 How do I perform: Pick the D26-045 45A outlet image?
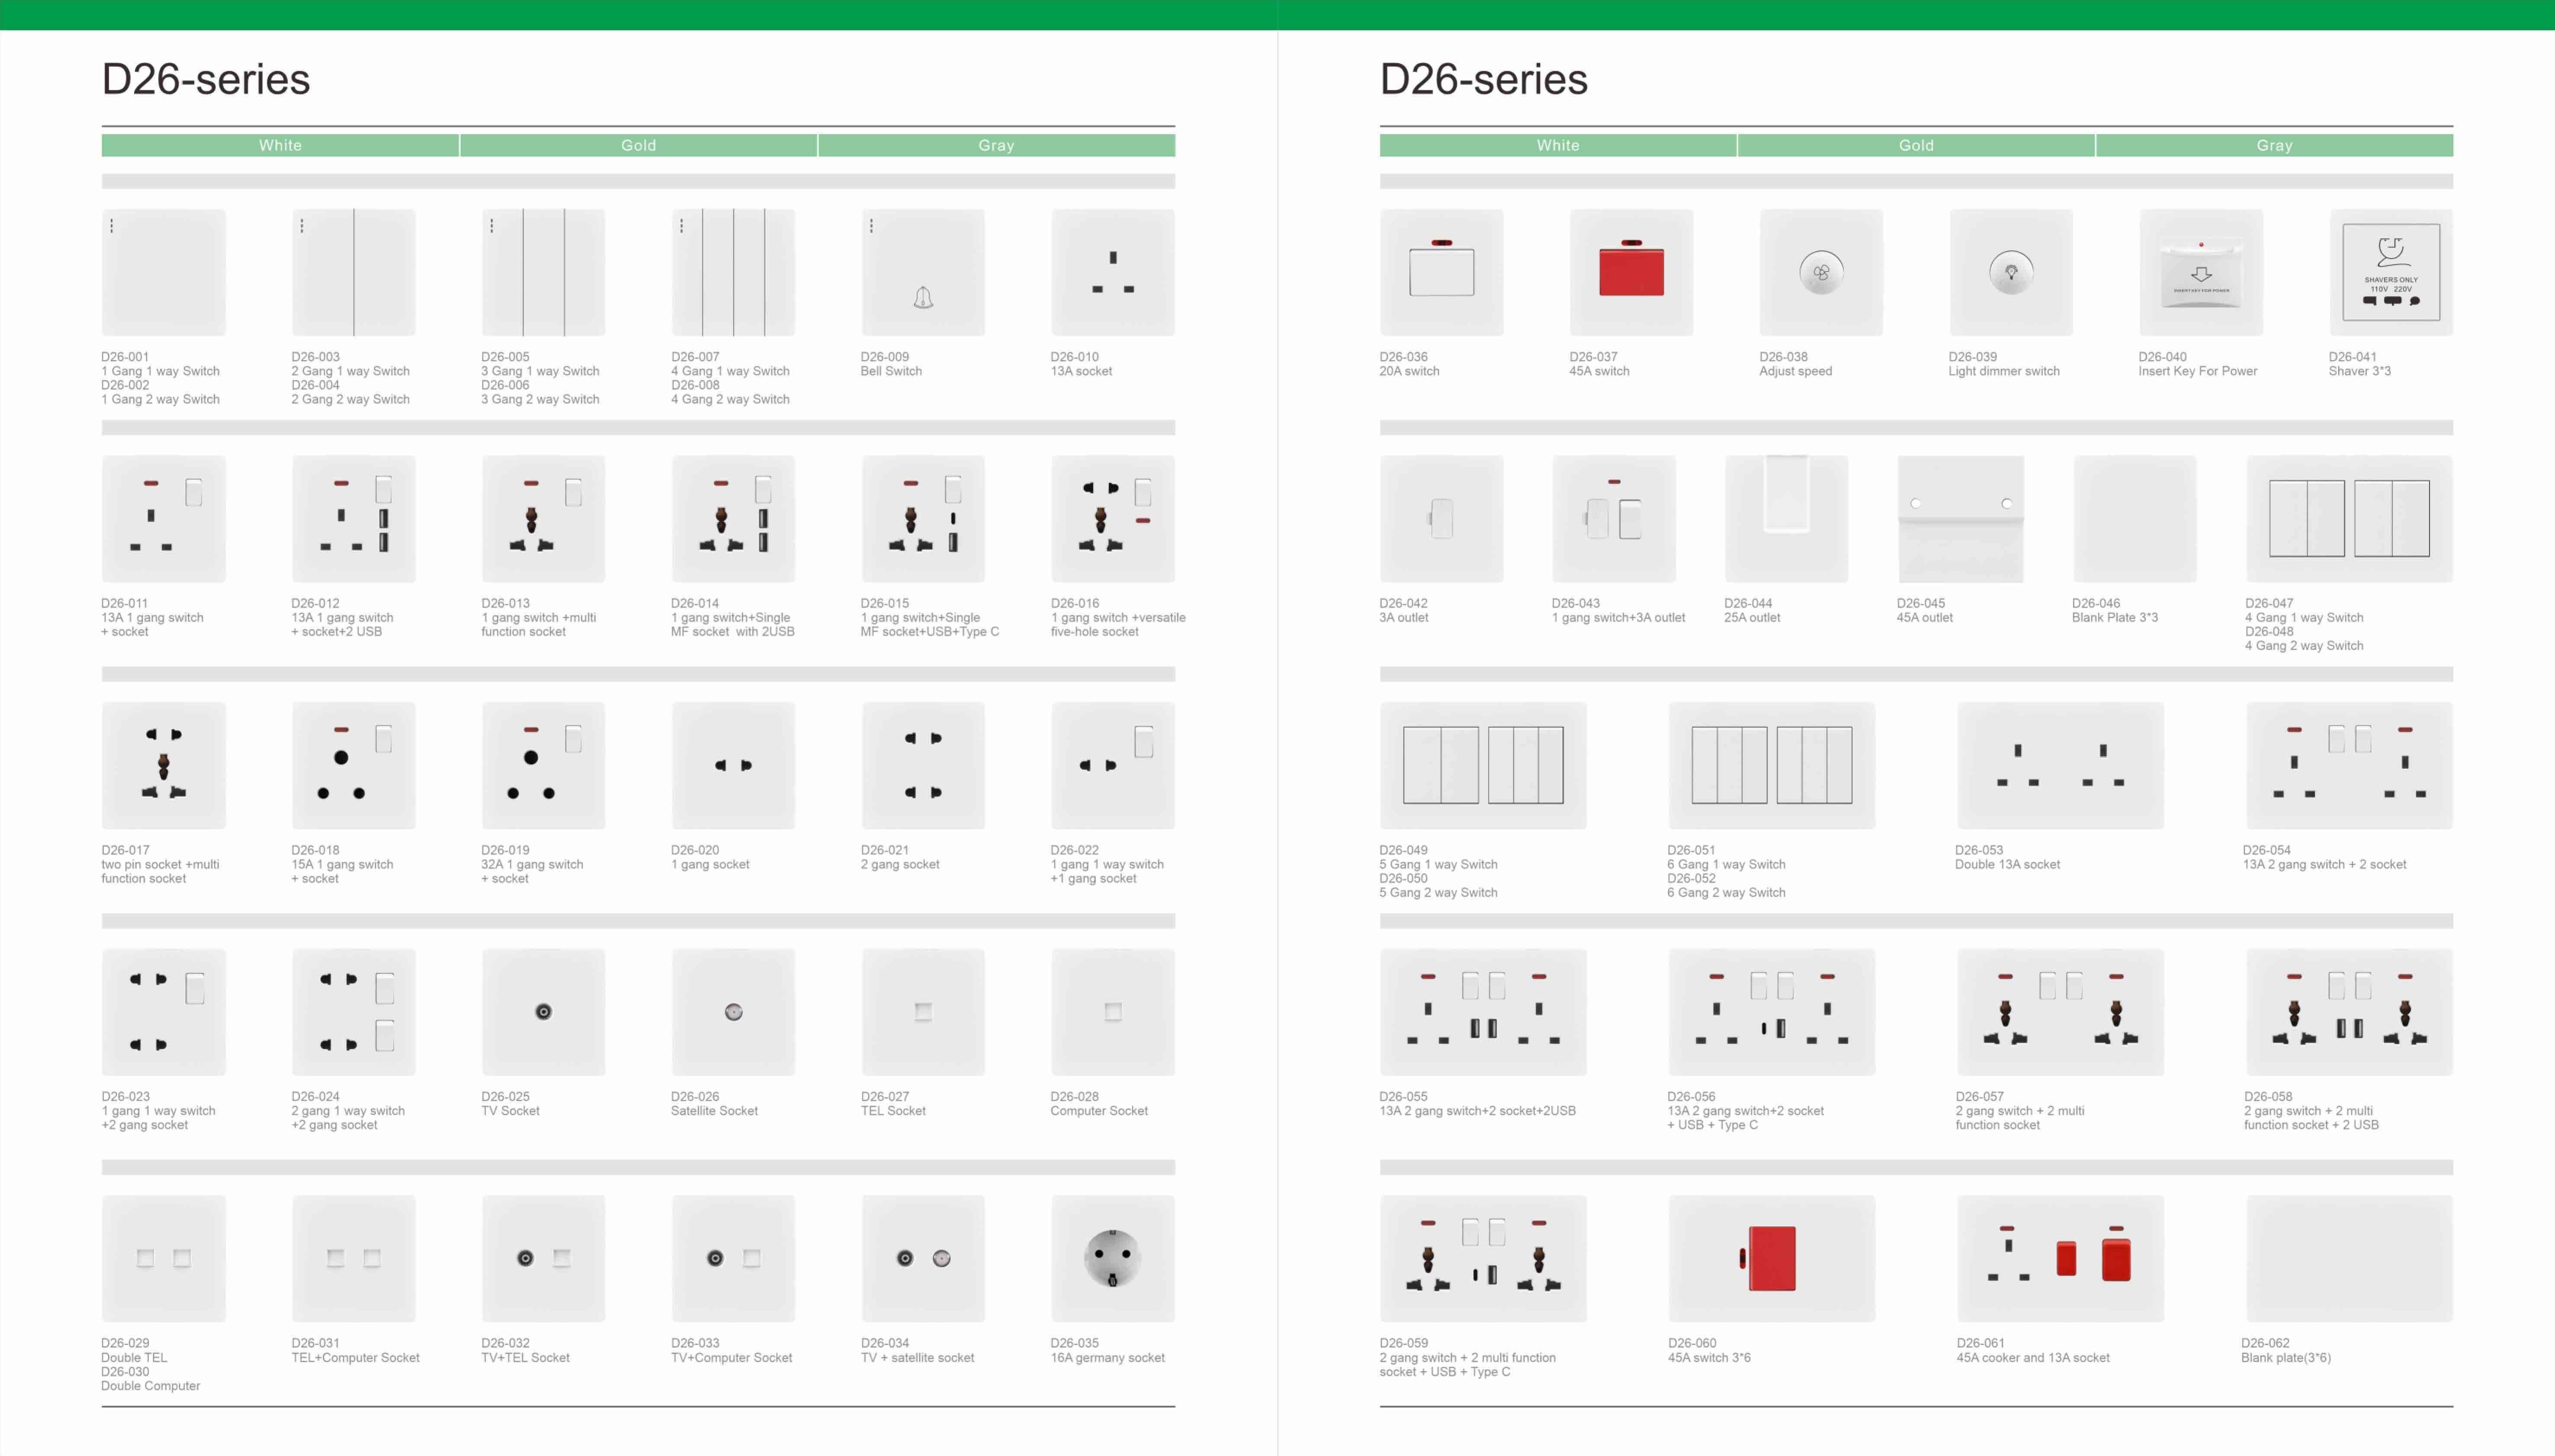point(1961,519)
